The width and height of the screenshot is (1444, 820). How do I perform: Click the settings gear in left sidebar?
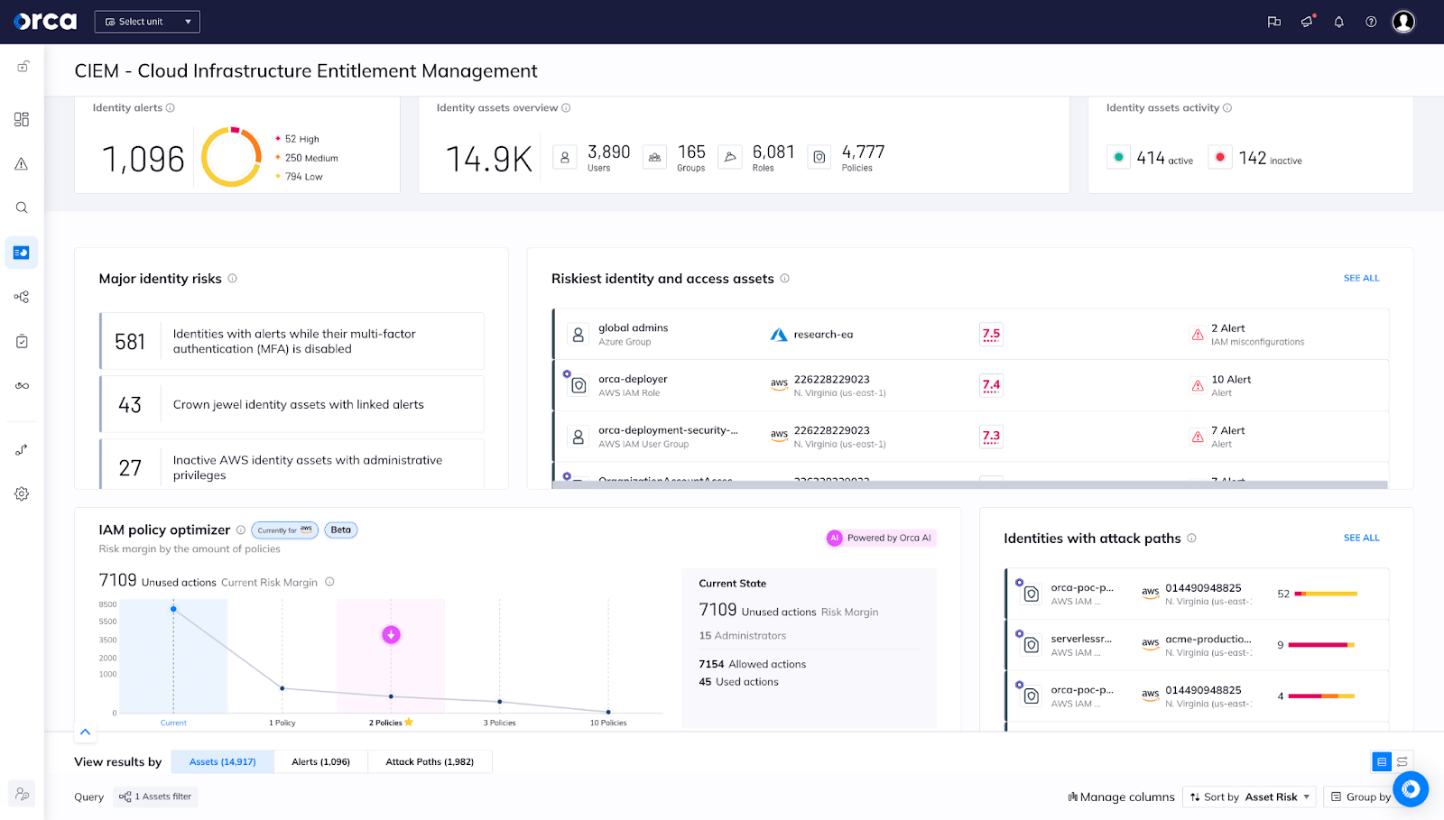pos(22,494)
